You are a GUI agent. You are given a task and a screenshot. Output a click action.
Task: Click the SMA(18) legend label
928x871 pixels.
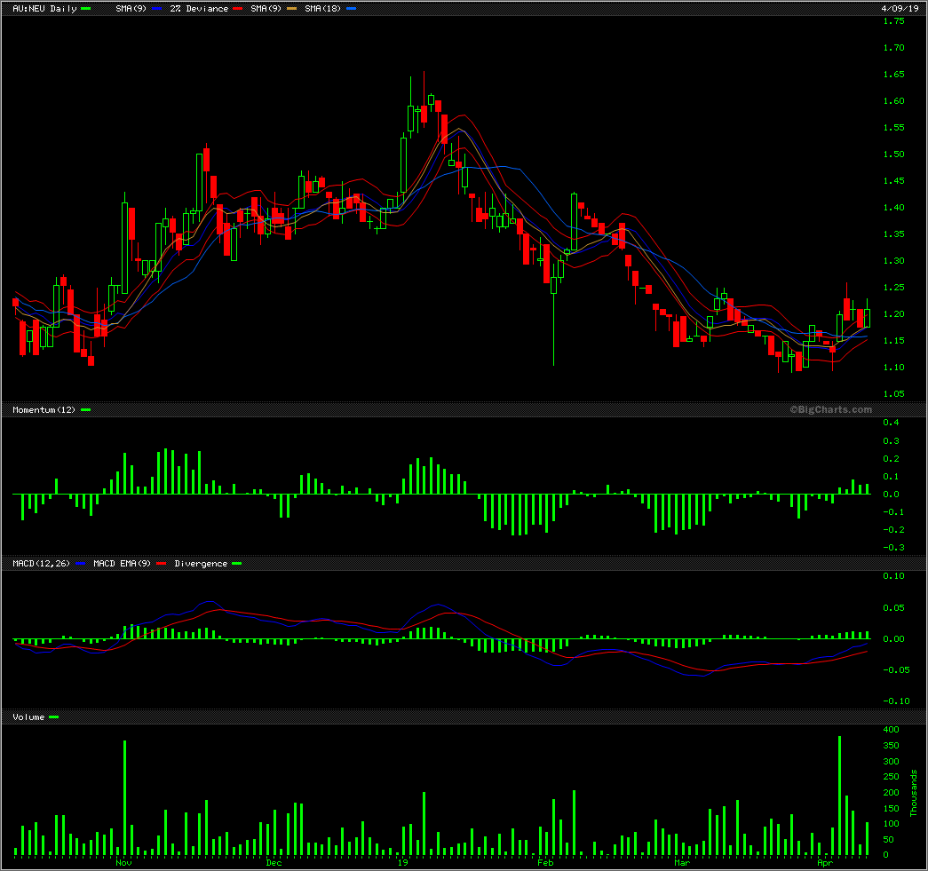tap(322, 8)
